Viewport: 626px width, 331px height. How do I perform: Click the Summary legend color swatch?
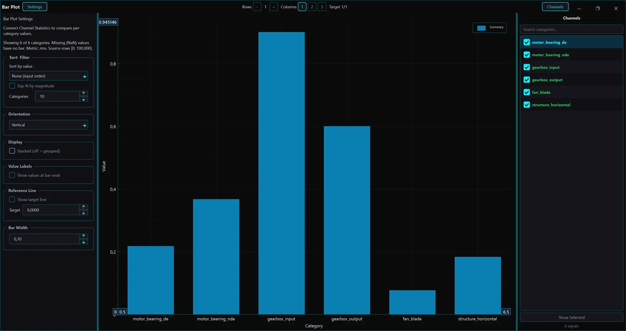click(x=481, y=28)
